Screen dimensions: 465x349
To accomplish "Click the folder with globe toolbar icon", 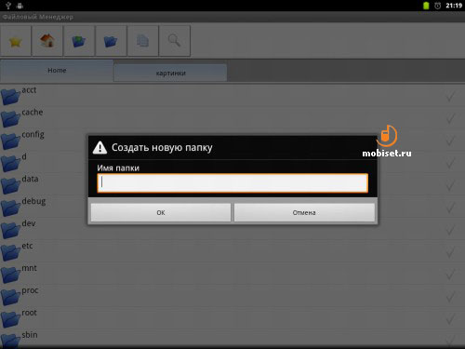I will [79, 41].
